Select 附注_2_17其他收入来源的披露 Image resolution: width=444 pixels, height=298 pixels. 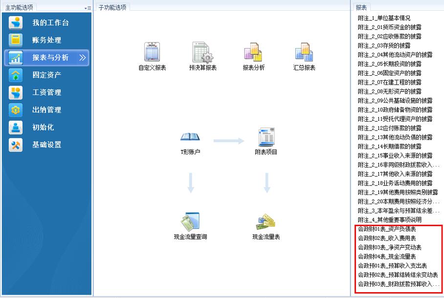tap(395, 174)
